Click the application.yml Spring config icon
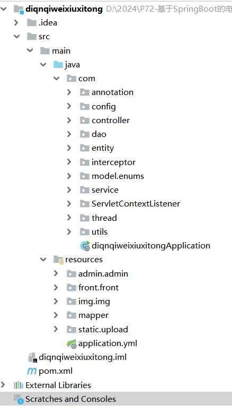Image resolution: width=232 pixels, height=413 pixels. pos(72,343)
